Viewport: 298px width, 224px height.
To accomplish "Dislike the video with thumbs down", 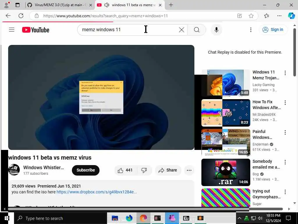I will point(144,170).
